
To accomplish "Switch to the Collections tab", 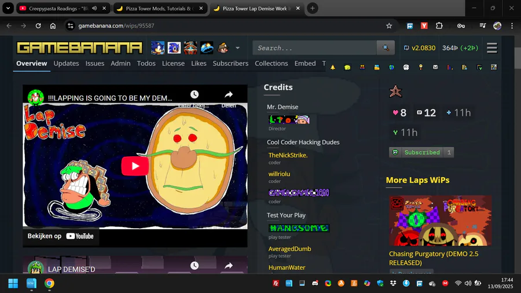I will (271, 63).
